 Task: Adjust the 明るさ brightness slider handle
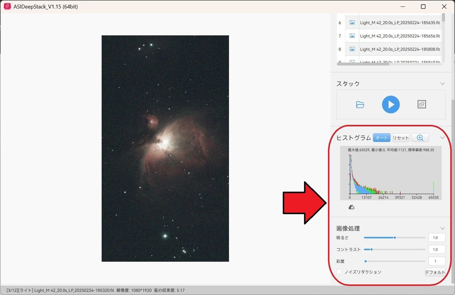coord(394,237)
